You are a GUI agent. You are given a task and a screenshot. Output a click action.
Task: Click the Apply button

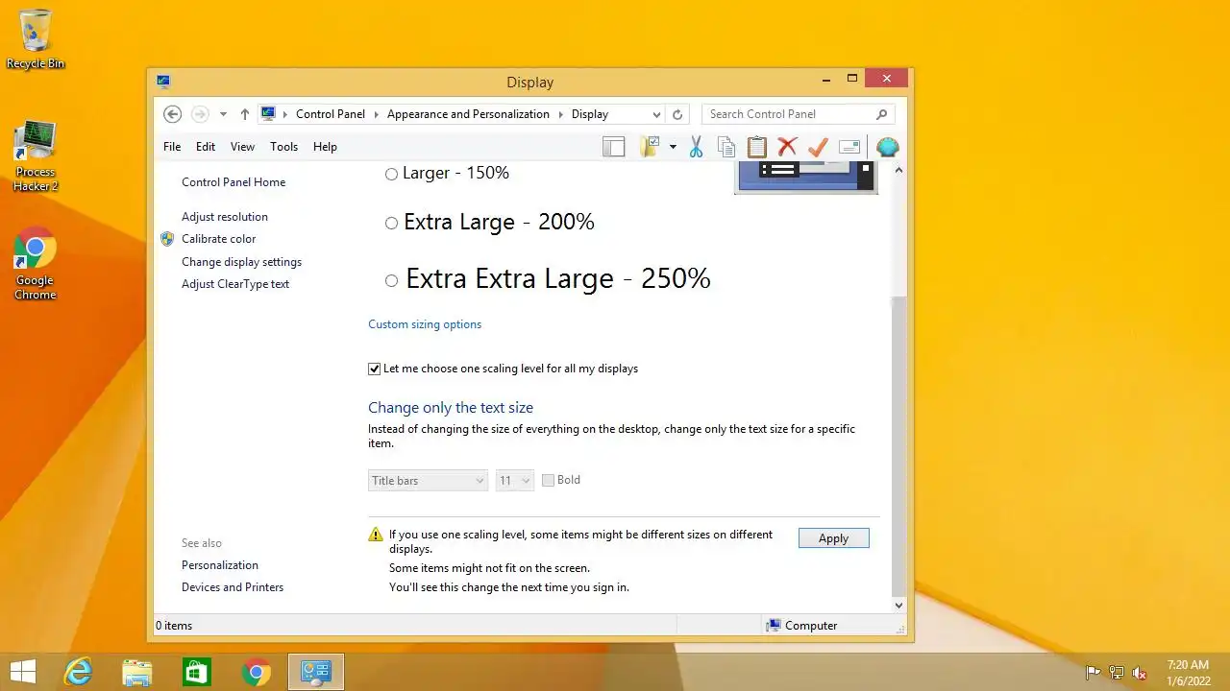[x=834, y=538]
